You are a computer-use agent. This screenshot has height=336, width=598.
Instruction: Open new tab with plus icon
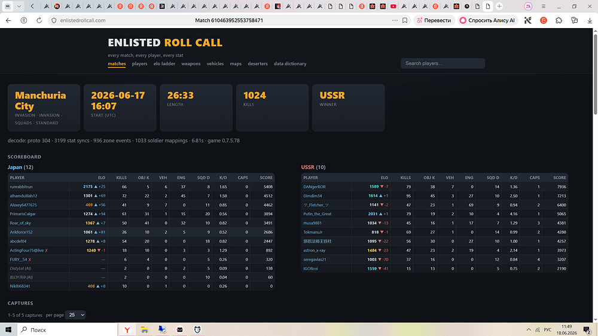pyautogui.click(x=499, y=6)
